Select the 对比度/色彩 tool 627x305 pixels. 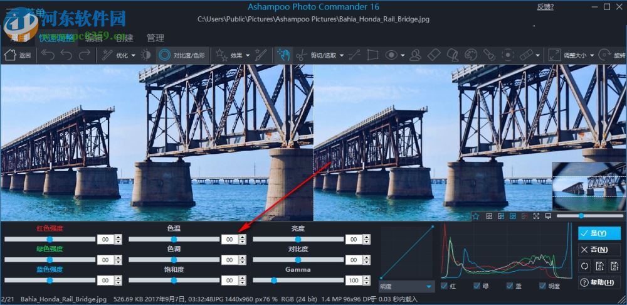pyautogui.click(x=182, y=55)
